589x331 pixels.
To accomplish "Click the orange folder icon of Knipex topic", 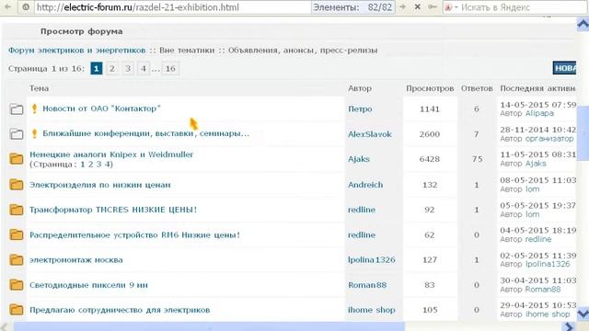I will [x=17, y=159].
